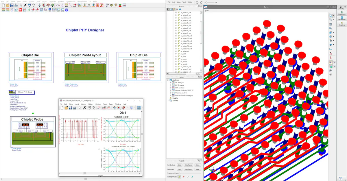
Task: Click horizontal scrollbar of DDS window
Action: click(100, 173)
